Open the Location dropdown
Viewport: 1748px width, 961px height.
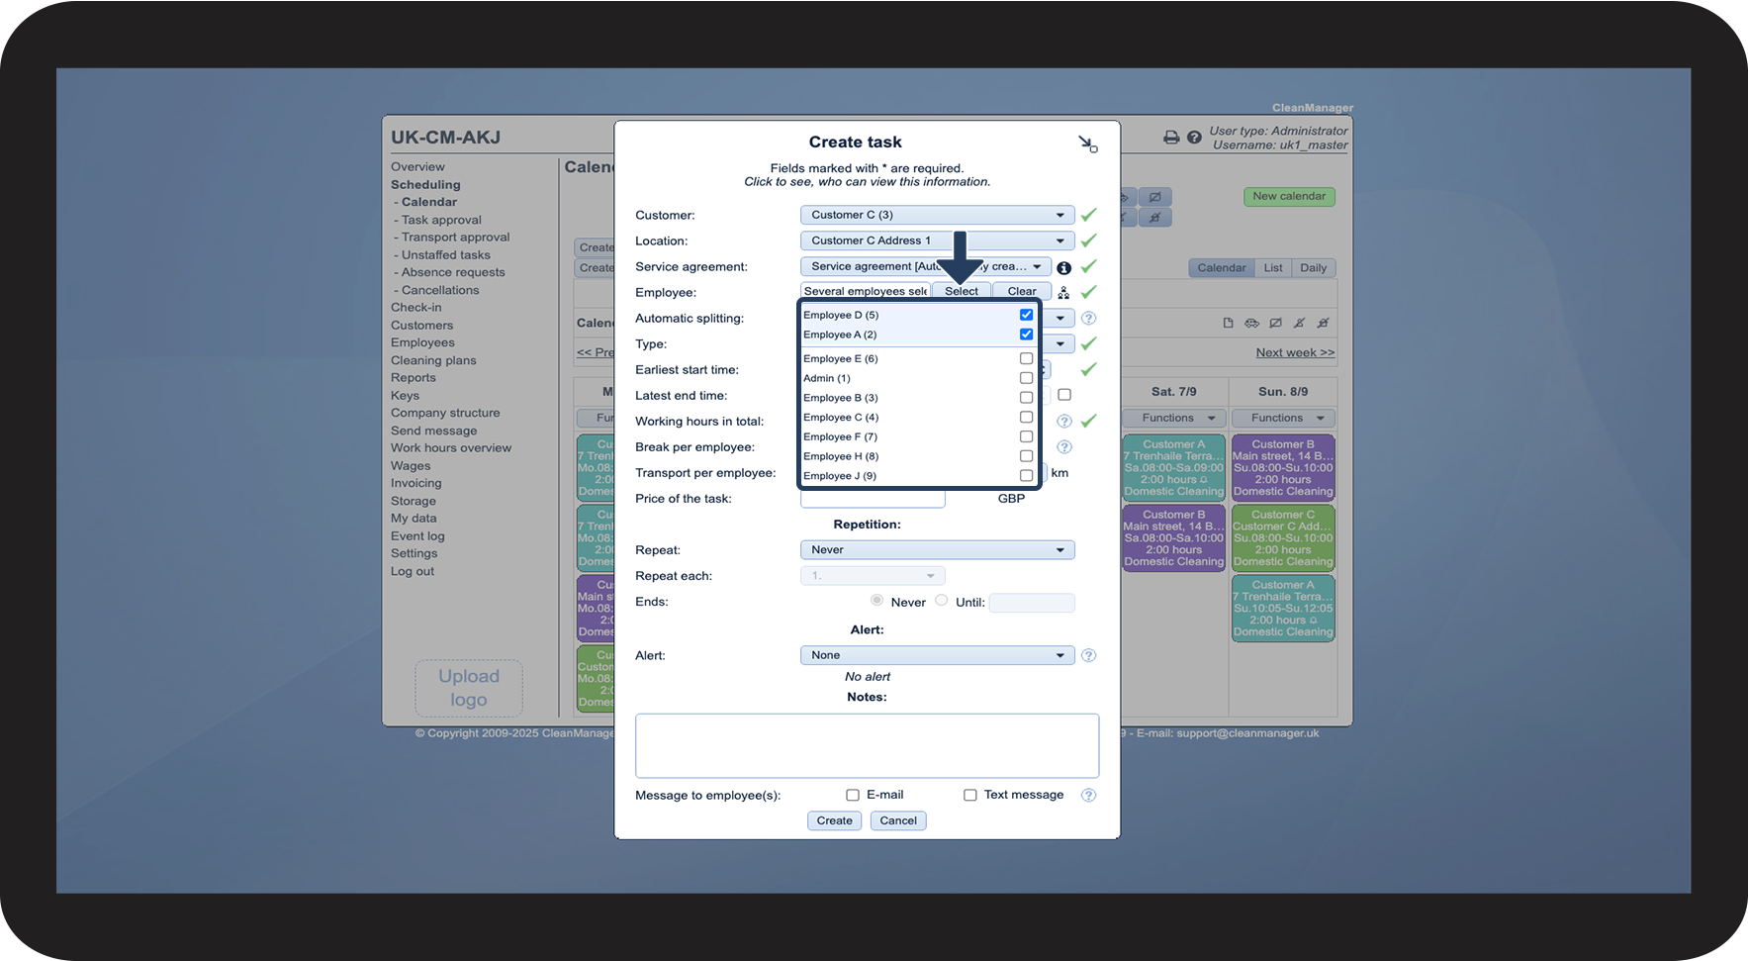click(x=937, y=240)
